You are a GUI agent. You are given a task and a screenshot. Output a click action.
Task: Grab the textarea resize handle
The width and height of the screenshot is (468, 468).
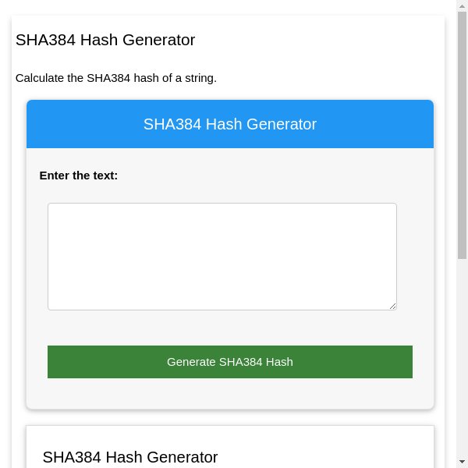392,306
